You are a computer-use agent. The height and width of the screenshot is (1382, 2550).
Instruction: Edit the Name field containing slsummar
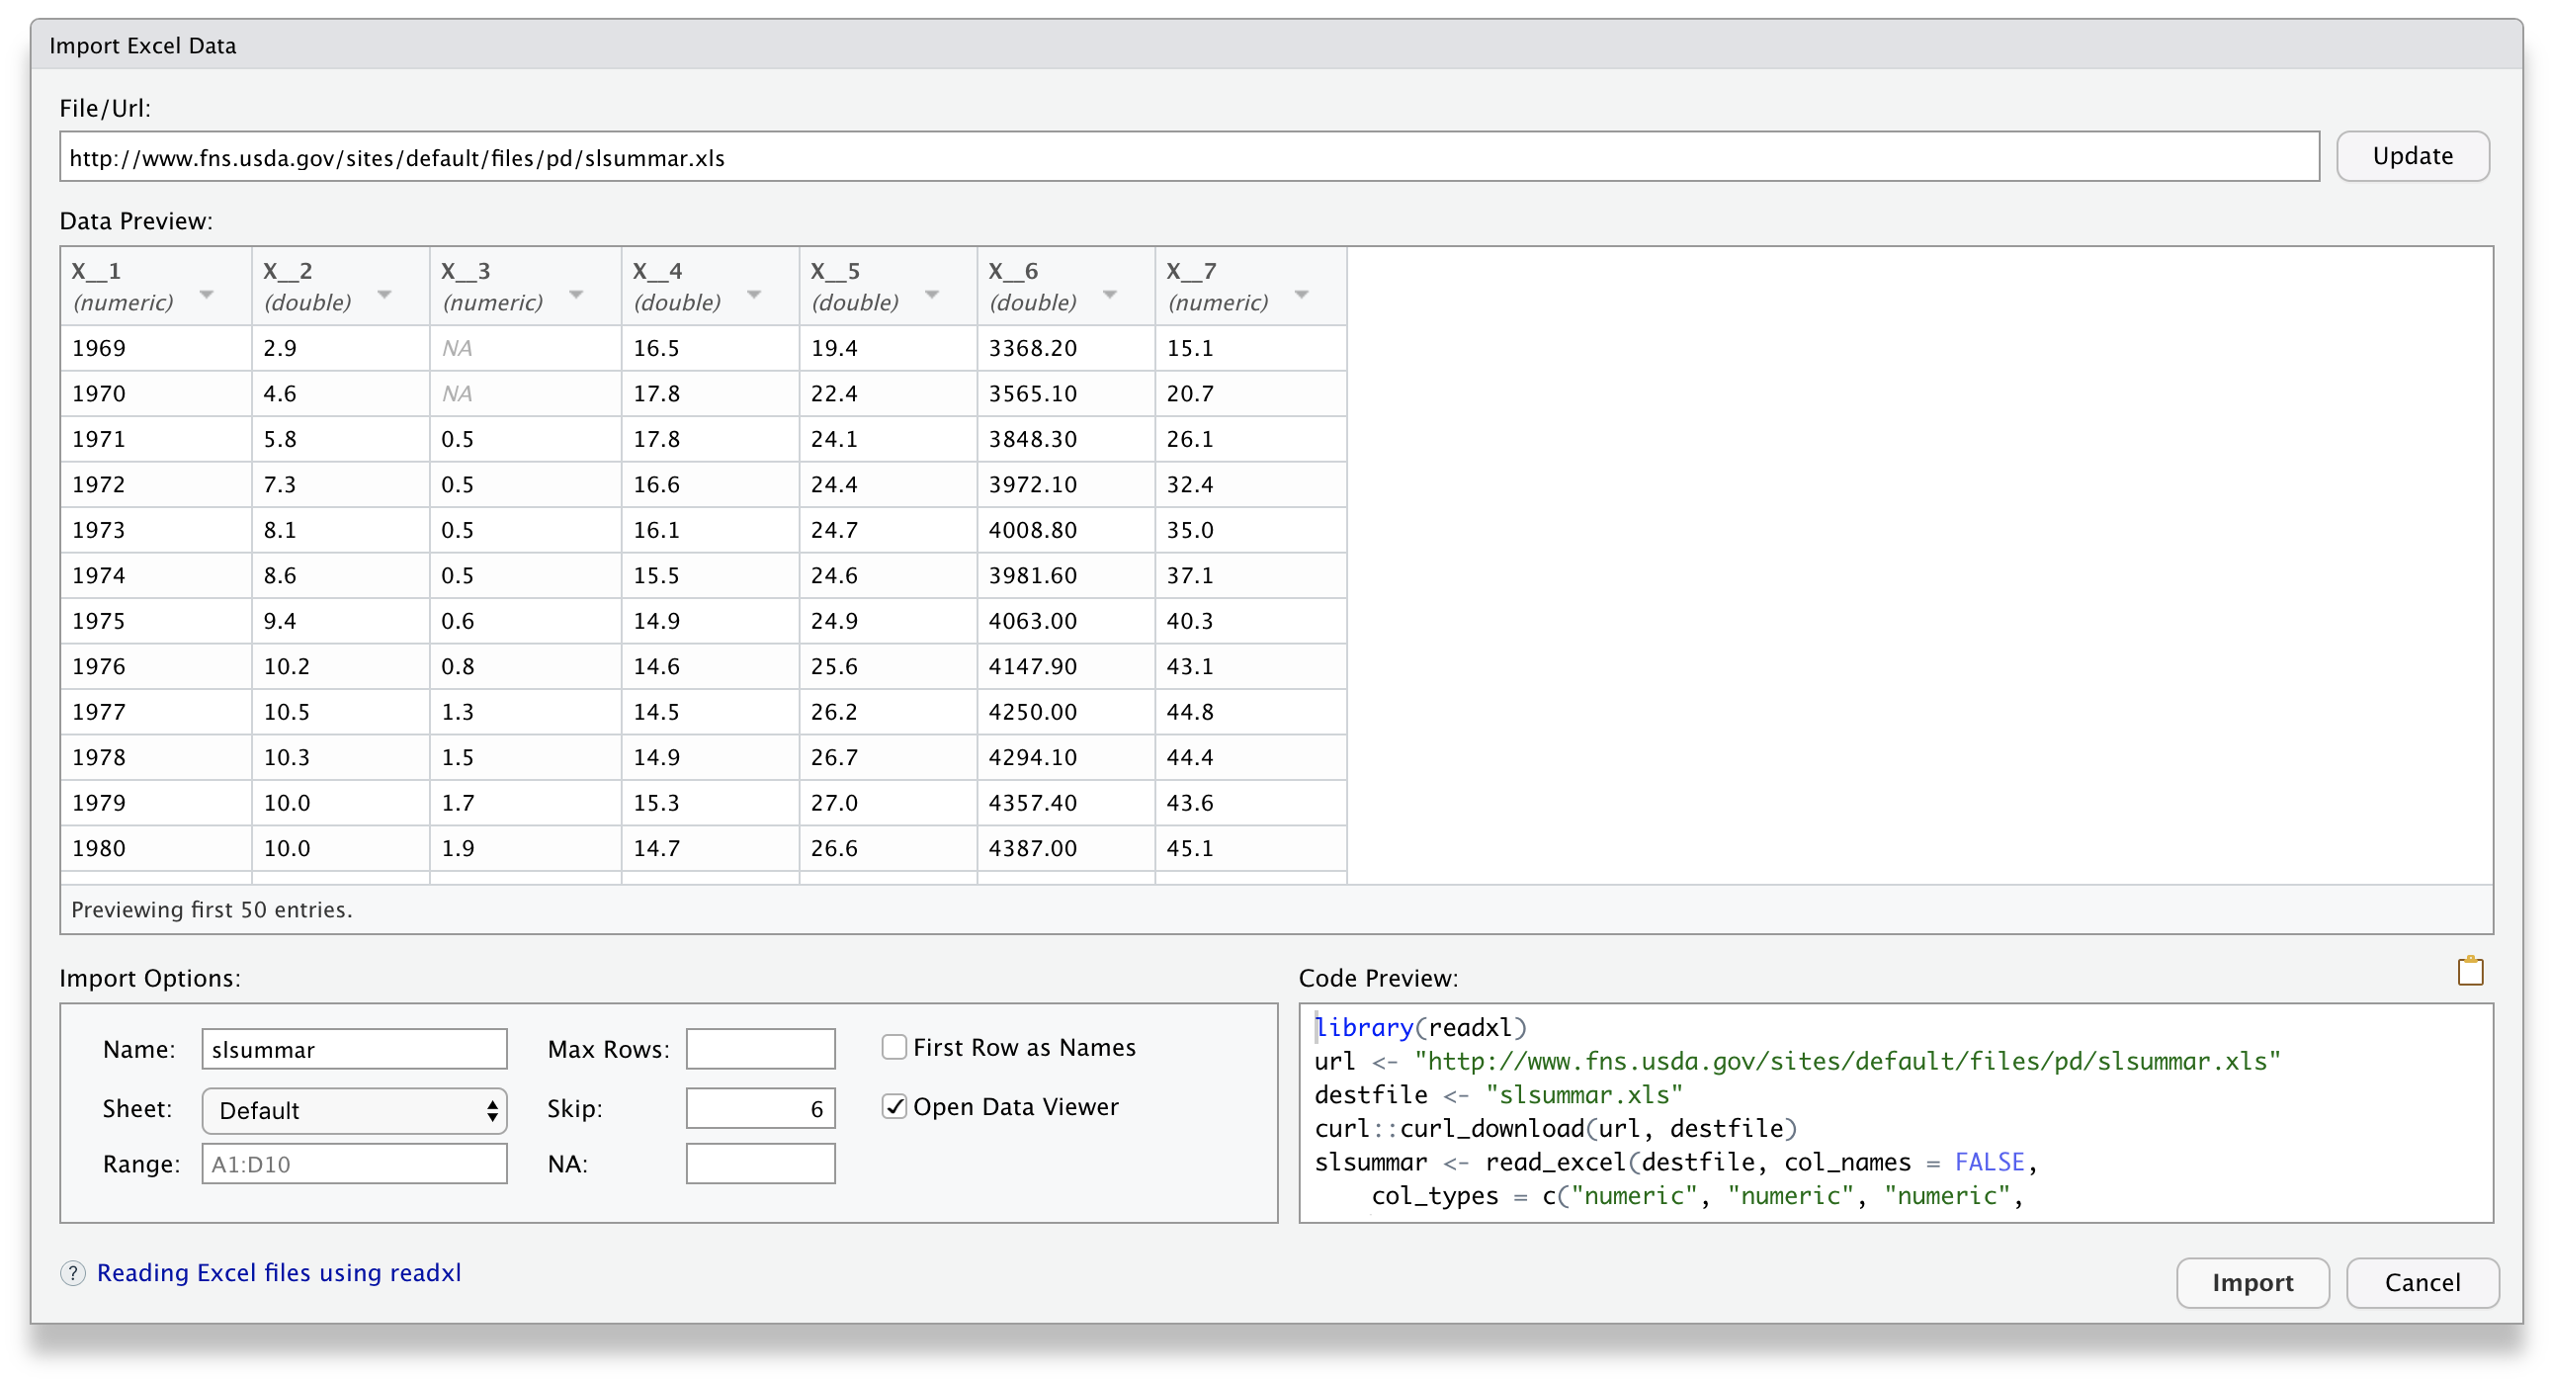pyautogui.click(x=354, y=1050)
